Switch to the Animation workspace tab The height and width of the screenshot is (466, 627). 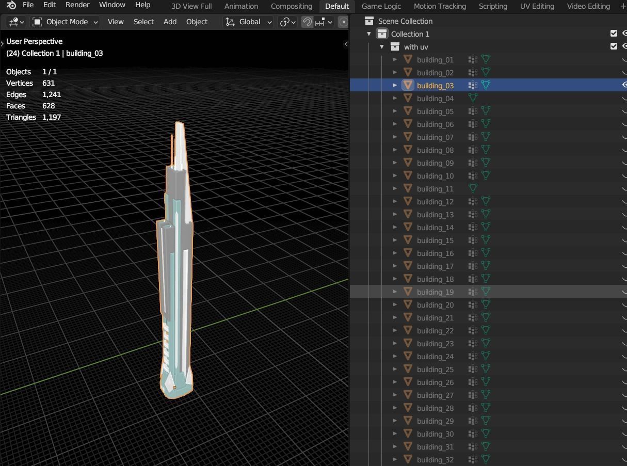pos(241,6)
